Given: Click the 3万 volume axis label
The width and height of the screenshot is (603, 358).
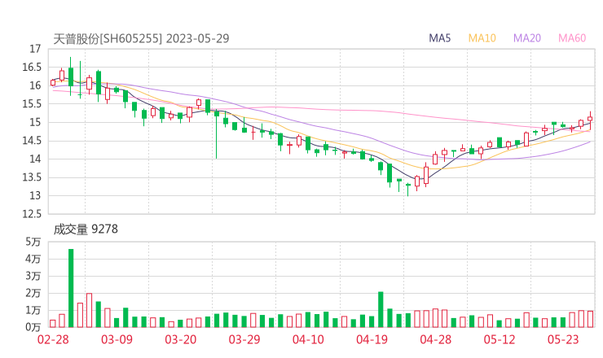Looking at the screenshot, I should point(33,276).
